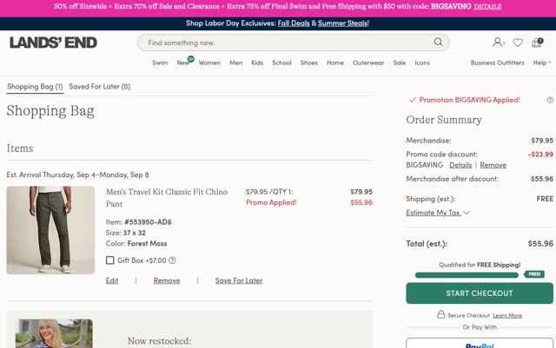
Task: Open the Shoes menu
Action: (x=309, y=62)
